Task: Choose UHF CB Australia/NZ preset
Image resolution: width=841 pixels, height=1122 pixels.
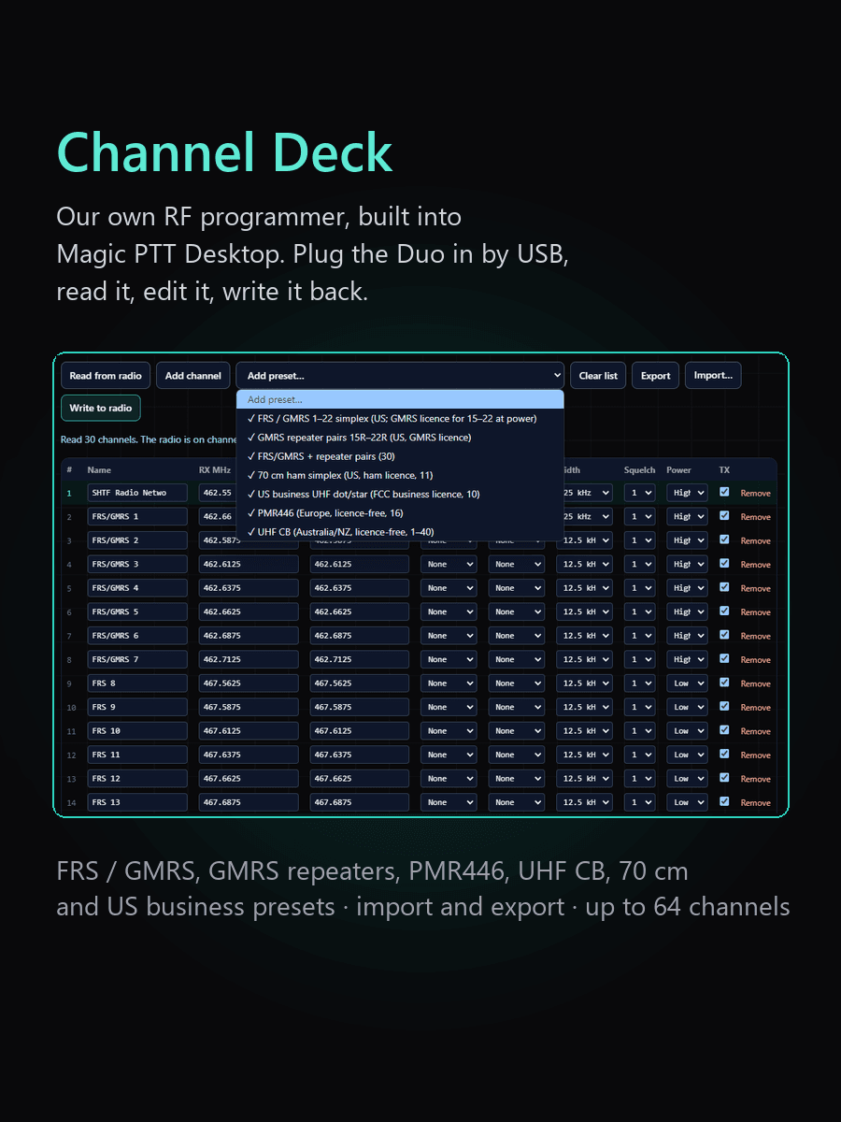Action: click(400, 533)
